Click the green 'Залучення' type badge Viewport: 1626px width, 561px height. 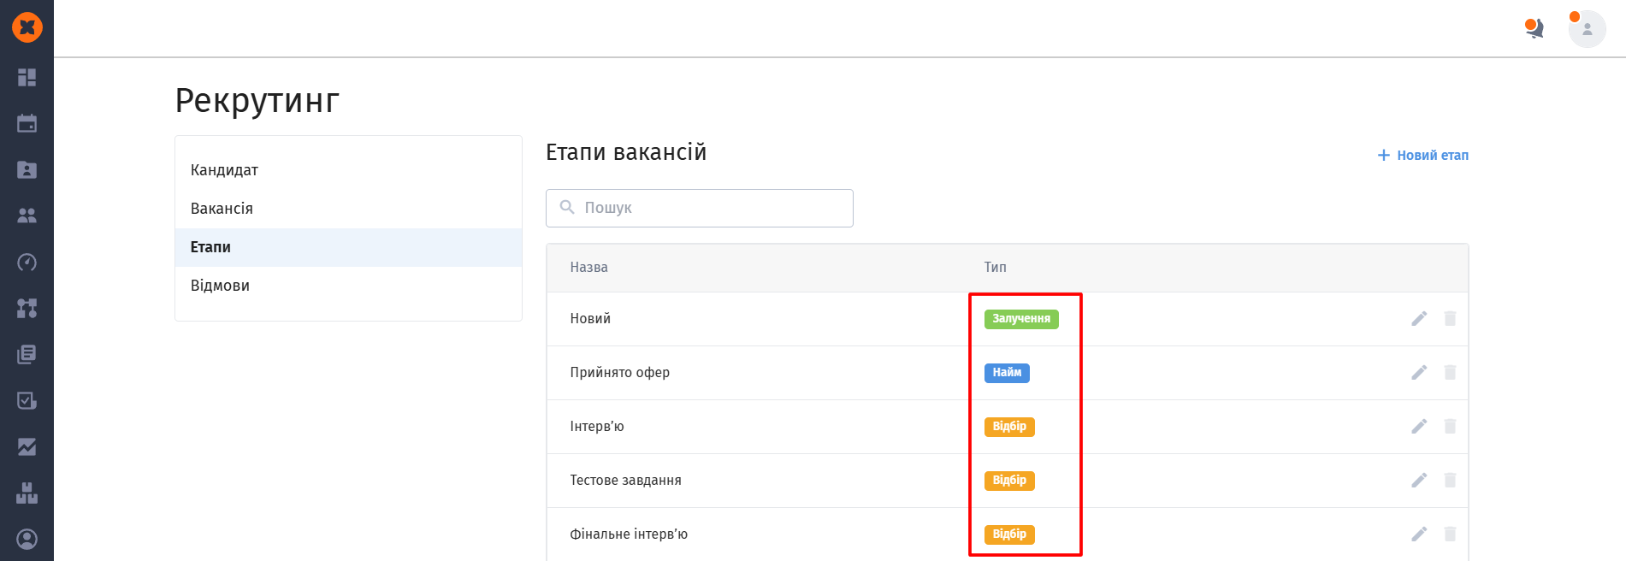tap(1021, 319)
